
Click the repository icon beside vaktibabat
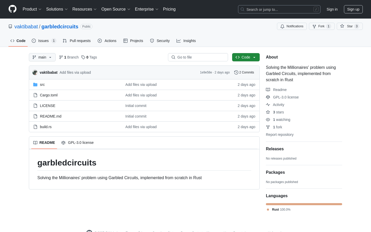tap(10, 27)
